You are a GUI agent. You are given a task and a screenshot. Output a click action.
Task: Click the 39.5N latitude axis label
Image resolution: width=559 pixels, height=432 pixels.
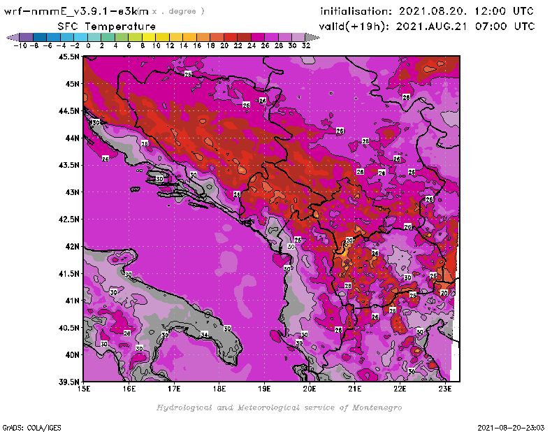click(x=69, y=382)
